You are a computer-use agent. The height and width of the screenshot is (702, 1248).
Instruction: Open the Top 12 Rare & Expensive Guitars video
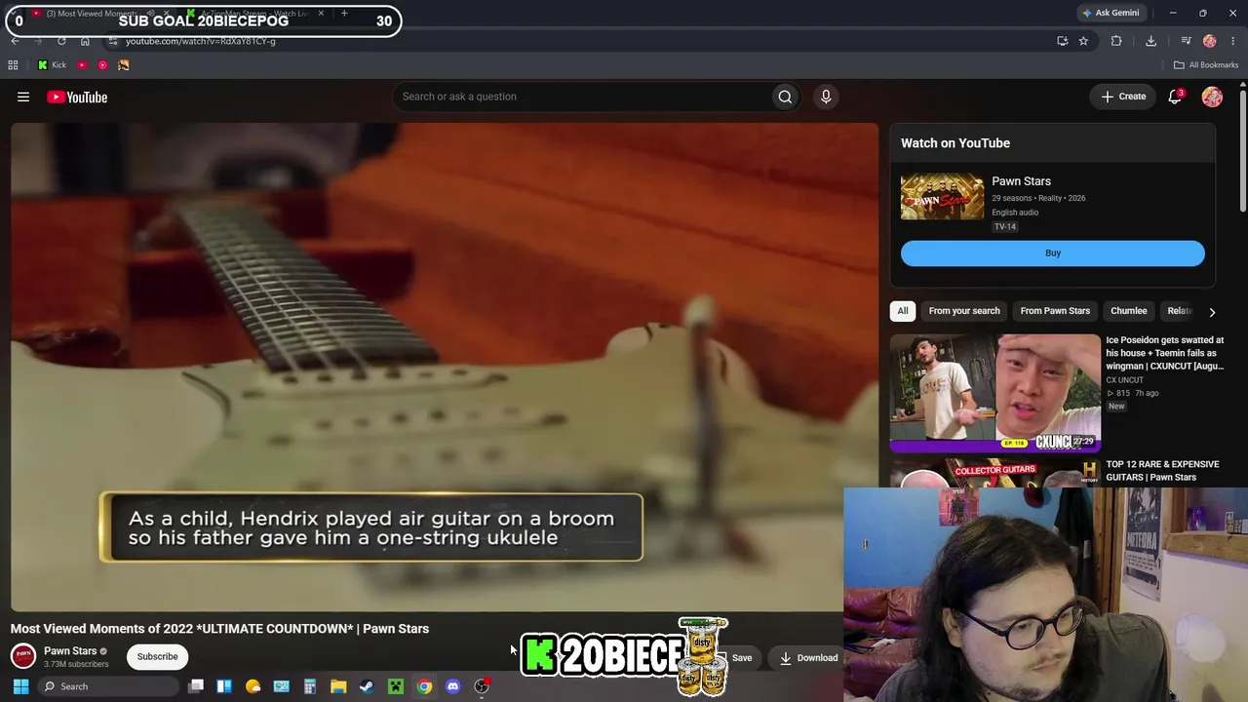(1162, 471)
